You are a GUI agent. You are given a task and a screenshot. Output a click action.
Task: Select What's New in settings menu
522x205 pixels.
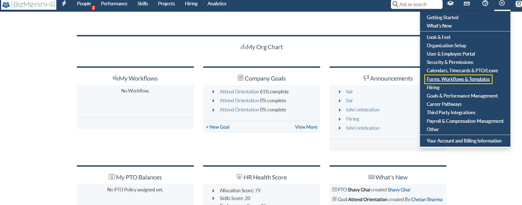(439, 26)
